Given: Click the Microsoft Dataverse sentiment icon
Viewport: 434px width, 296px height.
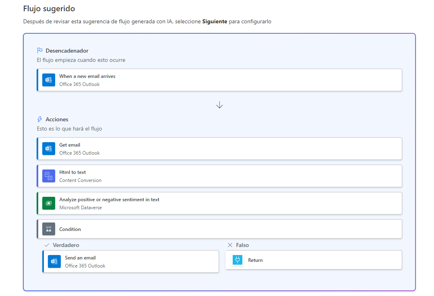Looking at the screenshot, I should (x=49, y=203).
